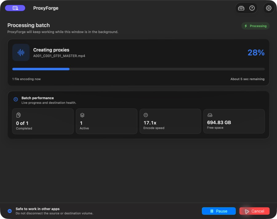The image size is (277, 219).
Task: Click the blue icon beside Safe to work
Action: pos(10,211)
